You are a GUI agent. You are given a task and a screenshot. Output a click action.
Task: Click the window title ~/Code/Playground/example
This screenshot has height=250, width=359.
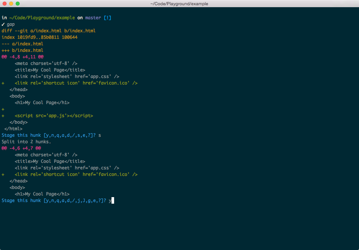179,4
